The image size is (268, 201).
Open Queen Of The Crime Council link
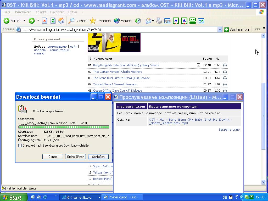click(118, 91)
